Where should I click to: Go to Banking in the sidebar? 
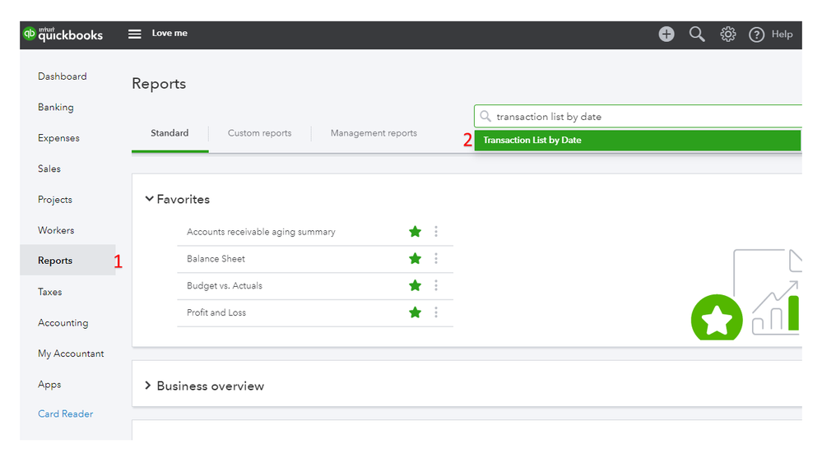(x=56, y=108)
